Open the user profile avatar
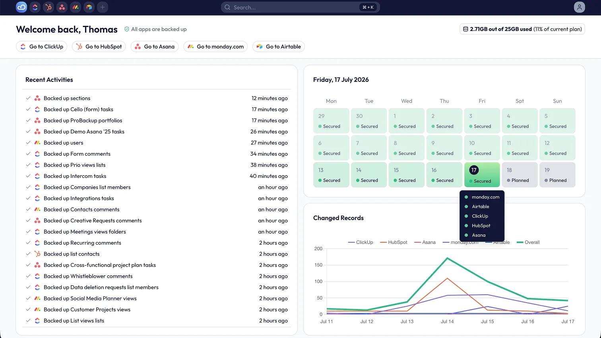Viewport: 601px width, 338px height. coord(580,7)
